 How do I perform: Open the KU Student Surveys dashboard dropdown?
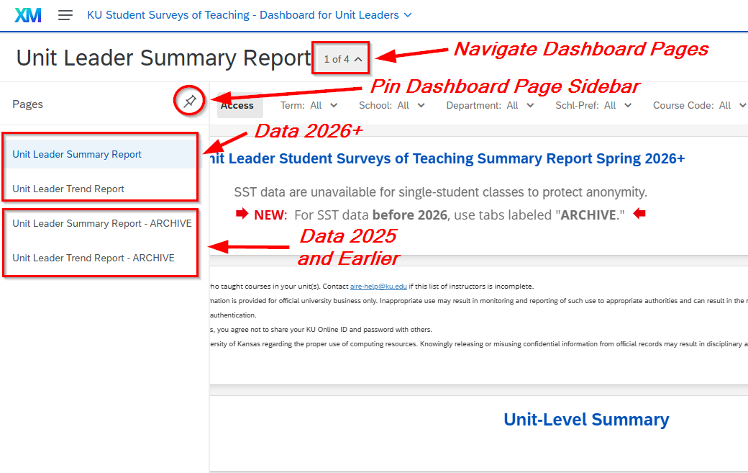coord(250,15)
